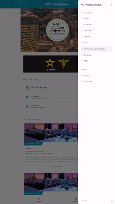115x204 pixels.
Task: Click the second Networking & Social event photo
Action: click(51, 182)
